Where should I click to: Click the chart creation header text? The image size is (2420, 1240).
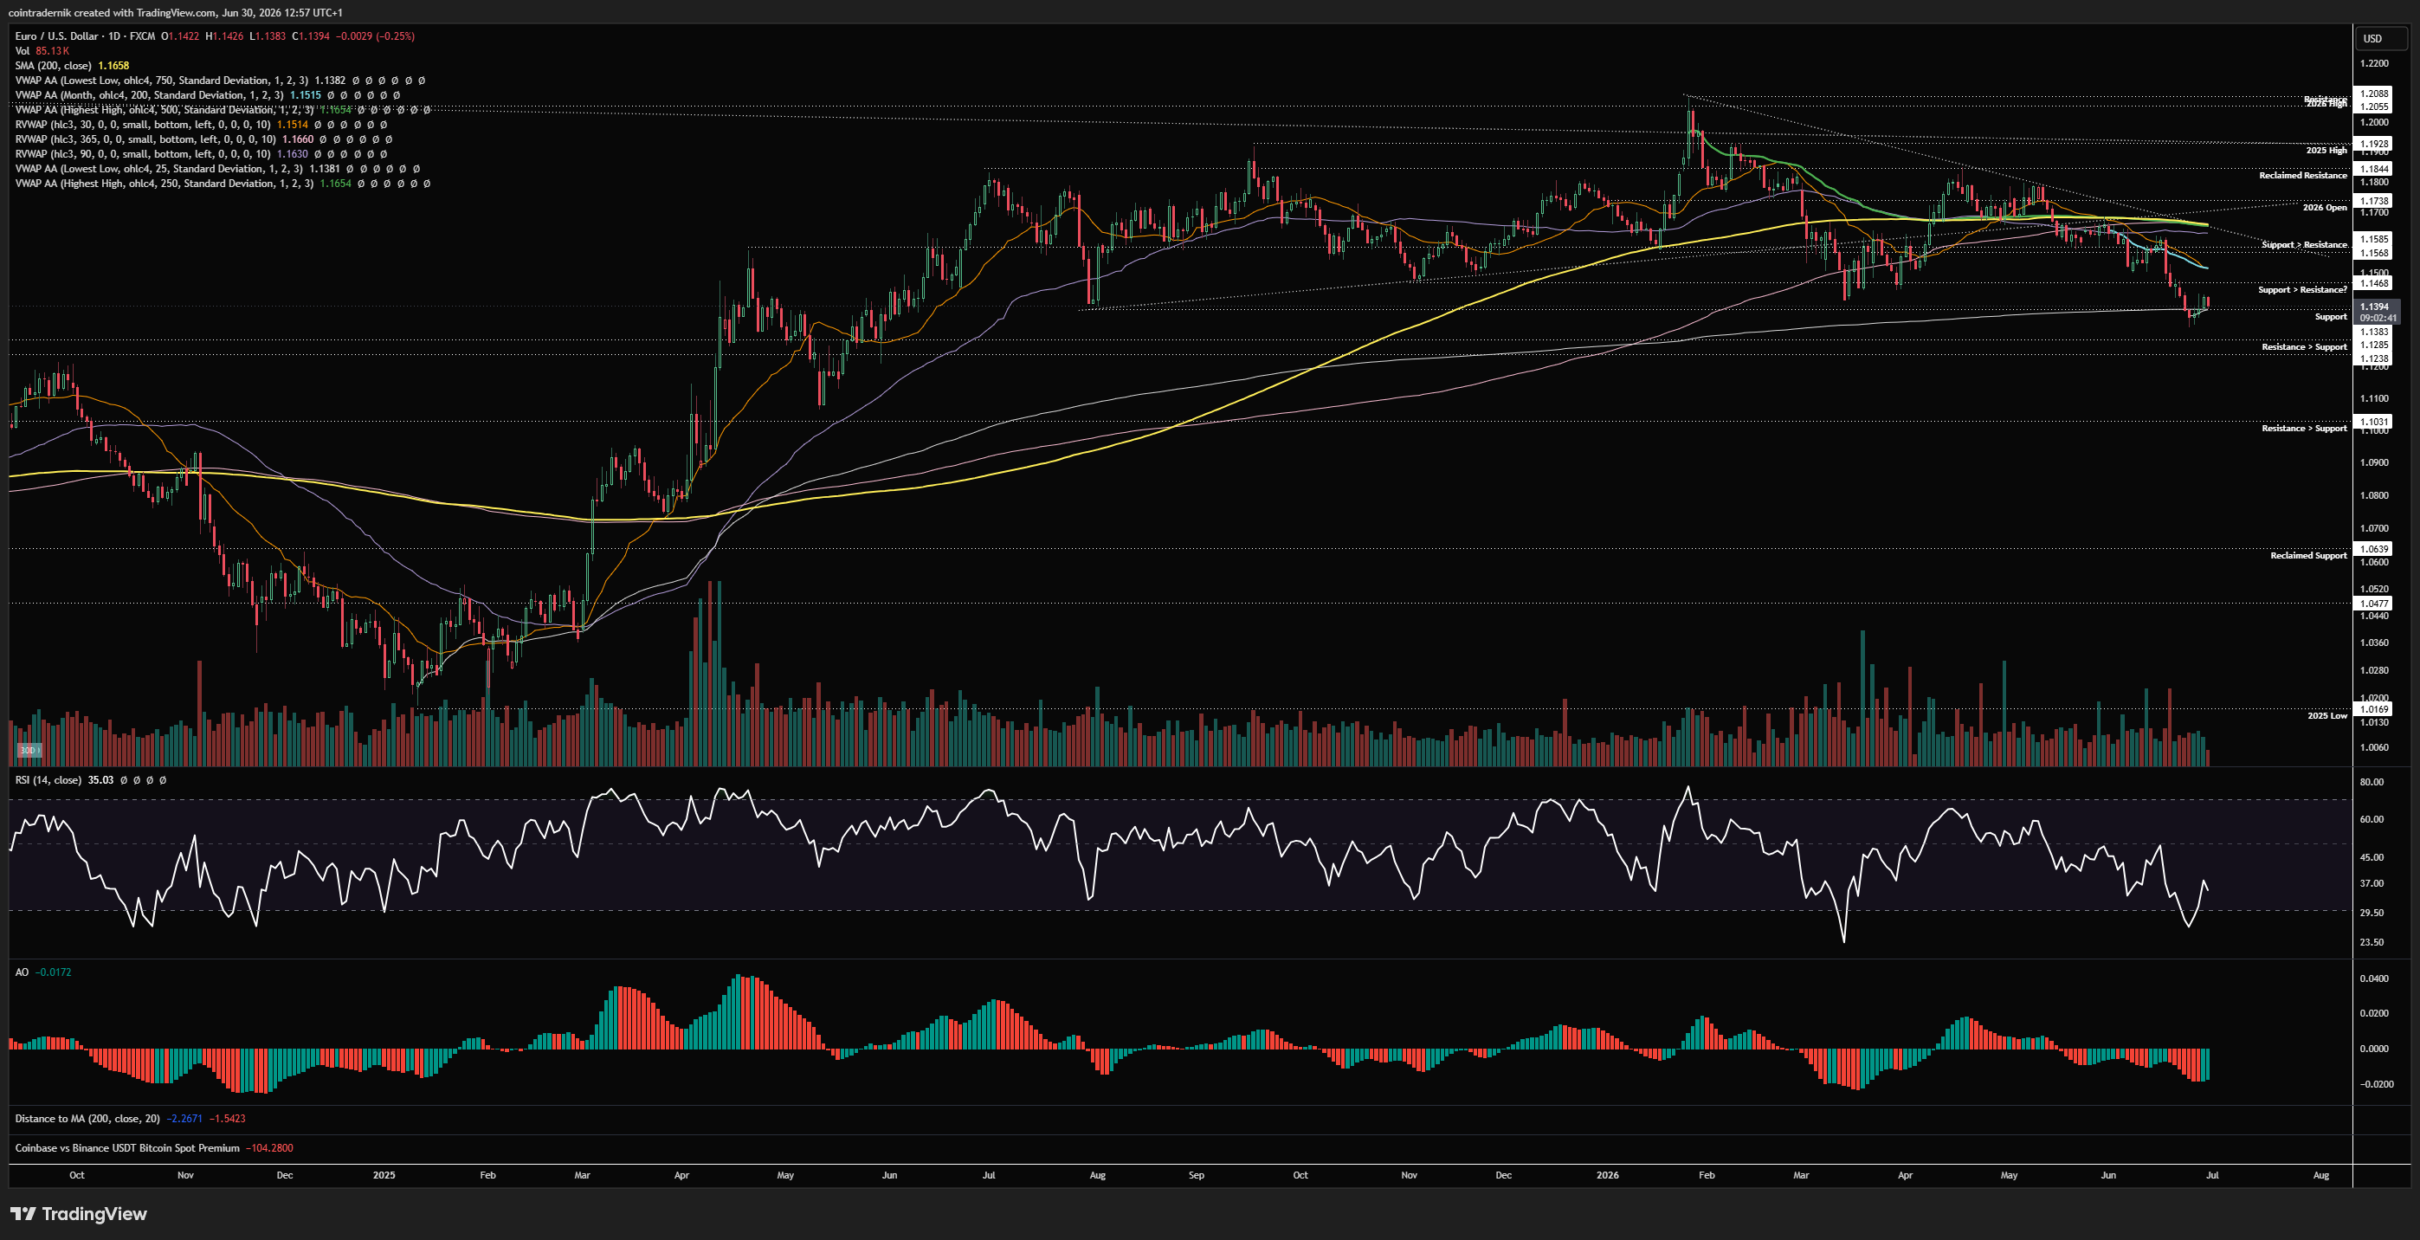click(x=175, y=12)
